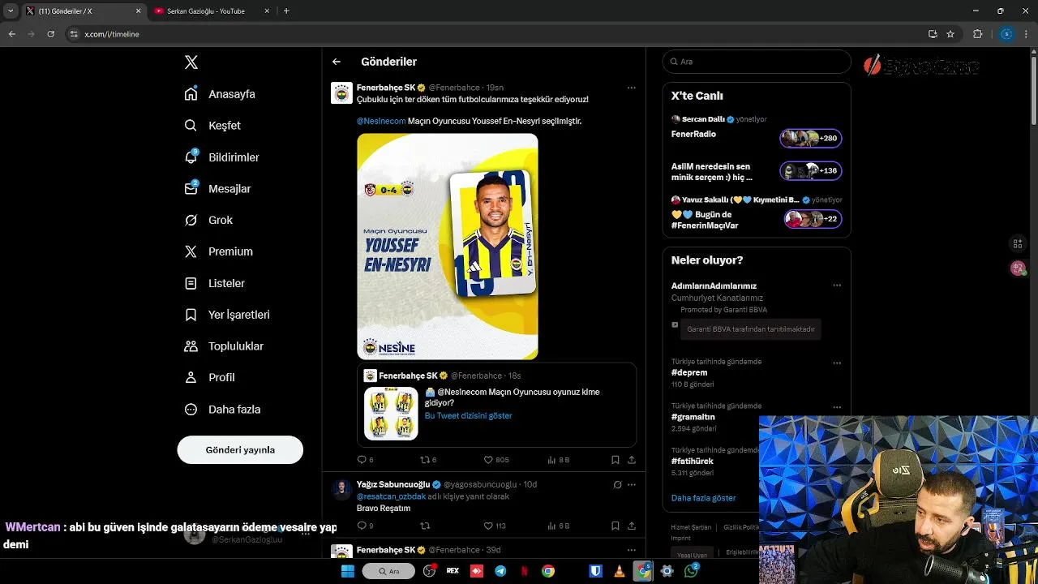1038x584 pixels.
Task: Open Telegram from taskbar
Action: [500, 571]
